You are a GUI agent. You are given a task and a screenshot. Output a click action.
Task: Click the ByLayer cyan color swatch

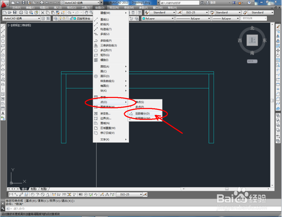[x=144, y=19]
